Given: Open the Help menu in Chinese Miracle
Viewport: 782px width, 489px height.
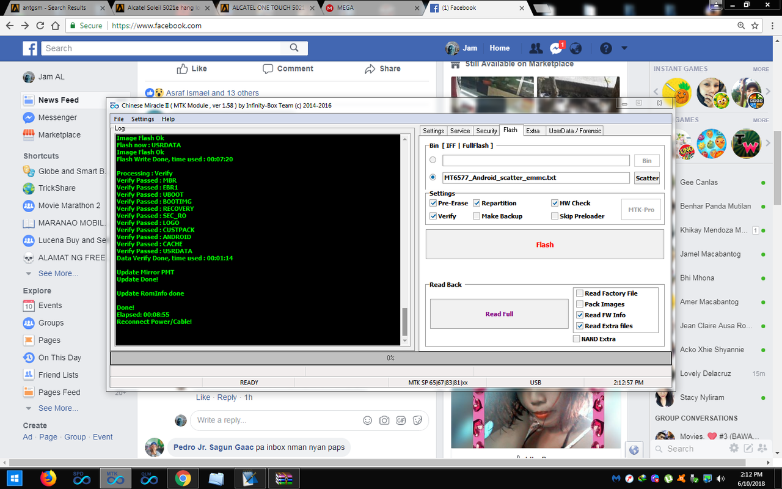Looking at the screenshot, I should coord(168,119).
